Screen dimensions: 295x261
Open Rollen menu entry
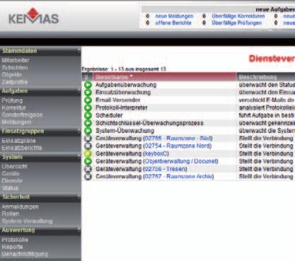point(11,214)
